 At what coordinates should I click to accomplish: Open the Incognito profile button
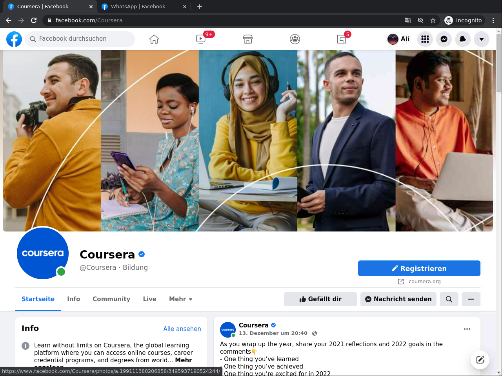[x=464, y=20]
